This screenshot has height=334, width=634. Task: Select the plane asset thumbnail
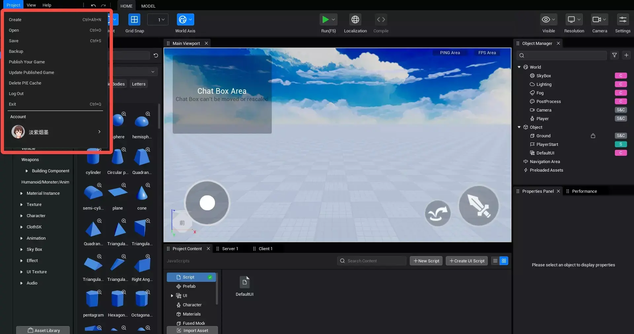[x=118, y=192]
